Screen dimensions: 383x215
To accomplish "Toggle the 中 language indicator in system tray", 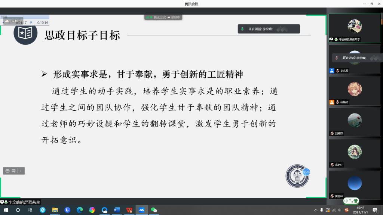I will (340, 210).
